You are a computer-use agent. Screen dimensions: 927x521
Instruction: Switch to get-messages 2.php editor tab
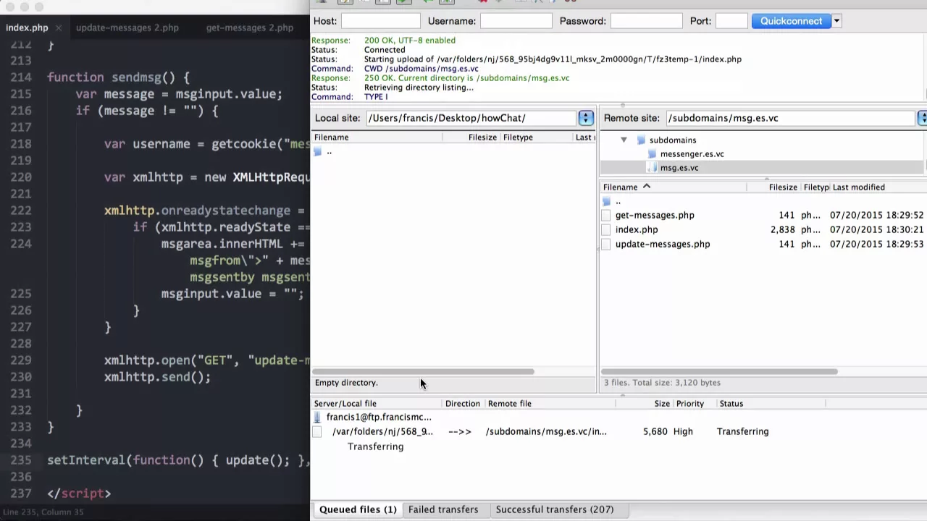click(x=250, y=27)
